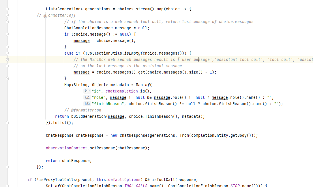Collapse the fold at 'List<Generation> generations' line
Screen dimensions: 313x187
tap(8, 9)
